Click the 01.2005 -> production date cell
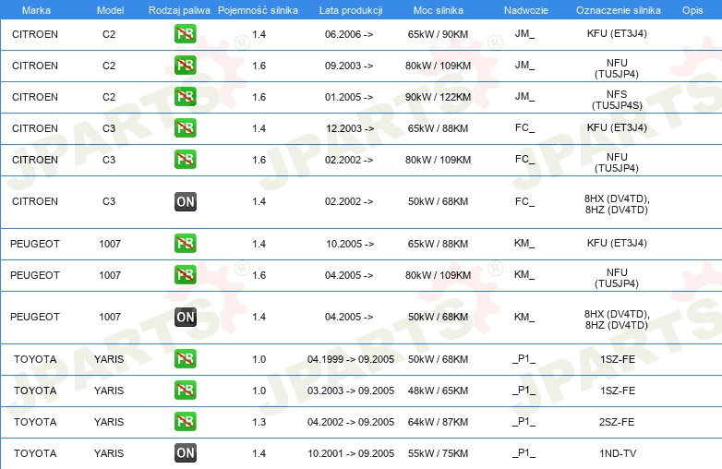Screen dimensions: 722x469 pos(349,97)
